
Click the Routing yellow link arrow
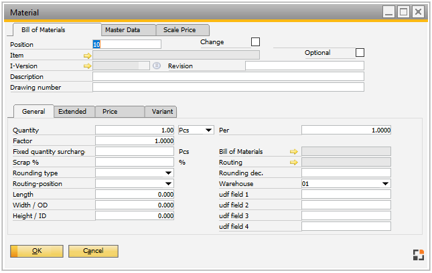[x=293, y=163]
